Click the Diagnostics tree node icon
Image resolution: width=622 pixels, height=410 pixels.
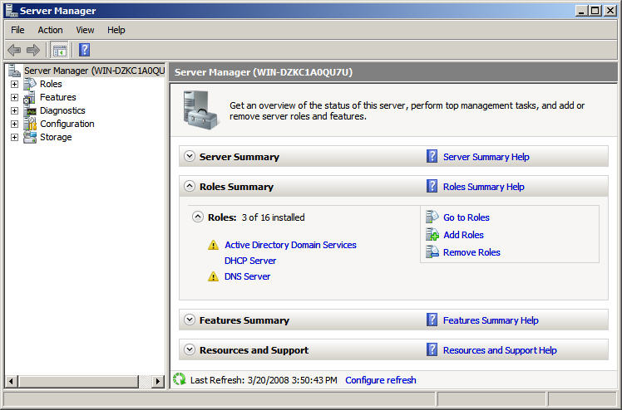click(x=30, y=111)
